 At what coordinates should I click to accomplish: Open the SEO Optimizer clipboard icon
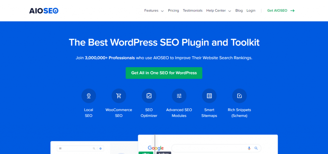[149, 96]
